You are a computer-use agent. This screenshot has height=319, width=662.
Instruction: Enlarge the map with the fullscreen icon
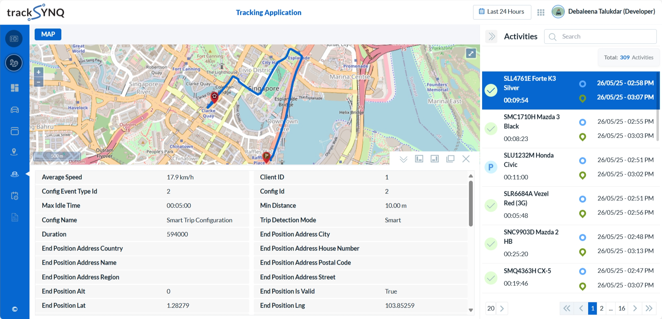tap(470, 53)
